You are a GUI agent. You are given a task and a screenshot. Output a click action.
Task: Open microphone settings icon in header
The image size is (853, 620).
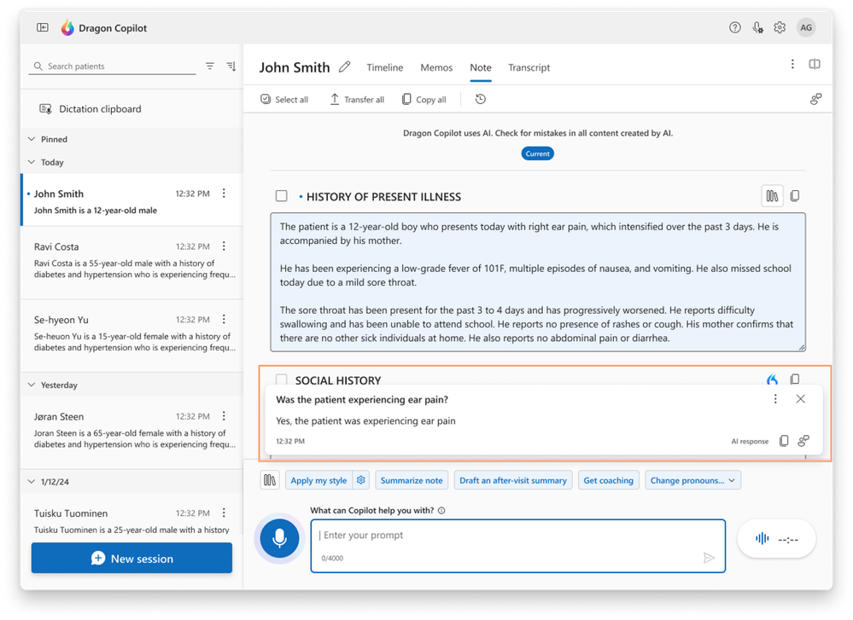pos(757,27)
